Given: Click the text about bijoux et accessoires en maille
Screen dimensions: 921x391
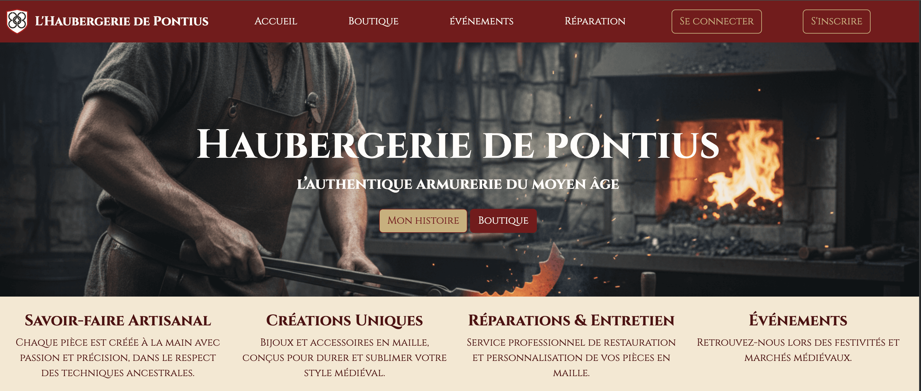Looking at the screenshot, I should click(x=344, y=357).
